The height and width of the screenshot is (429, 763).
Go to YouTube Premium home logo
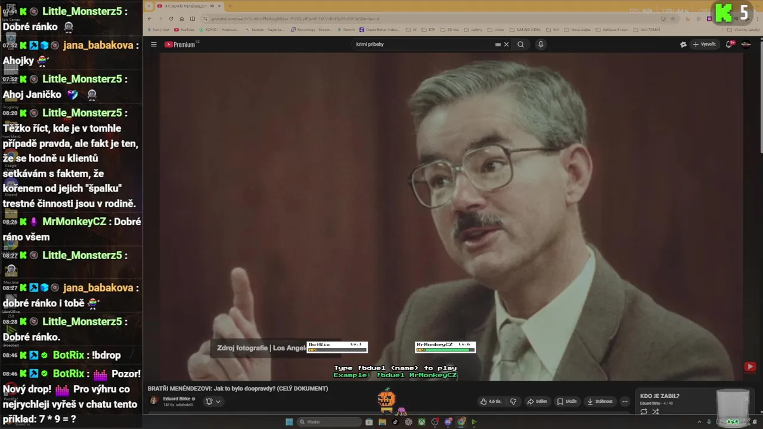181,44
